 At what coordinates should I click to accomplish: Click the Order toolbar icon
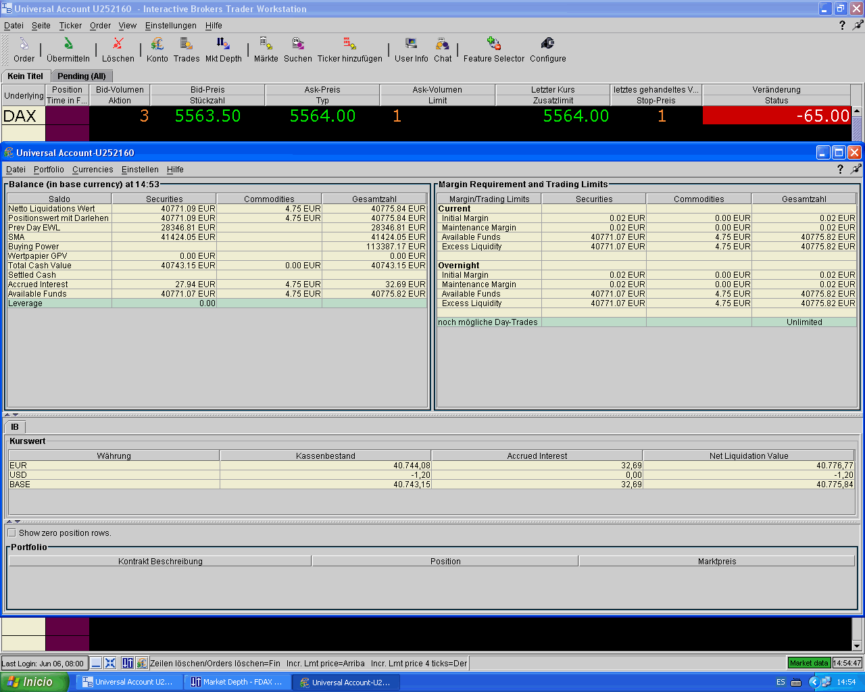pyautogui.click(x=24, y=44)
